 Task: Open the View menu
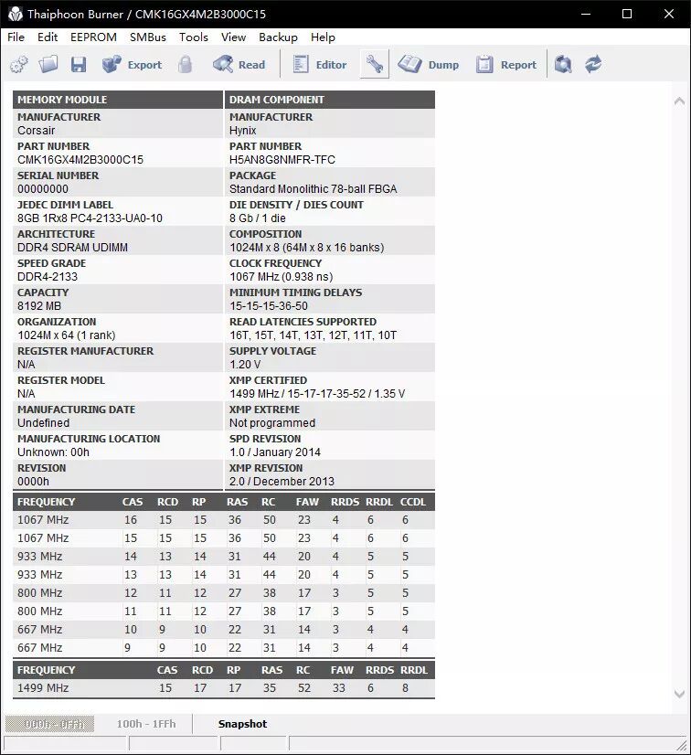(234, 37)
